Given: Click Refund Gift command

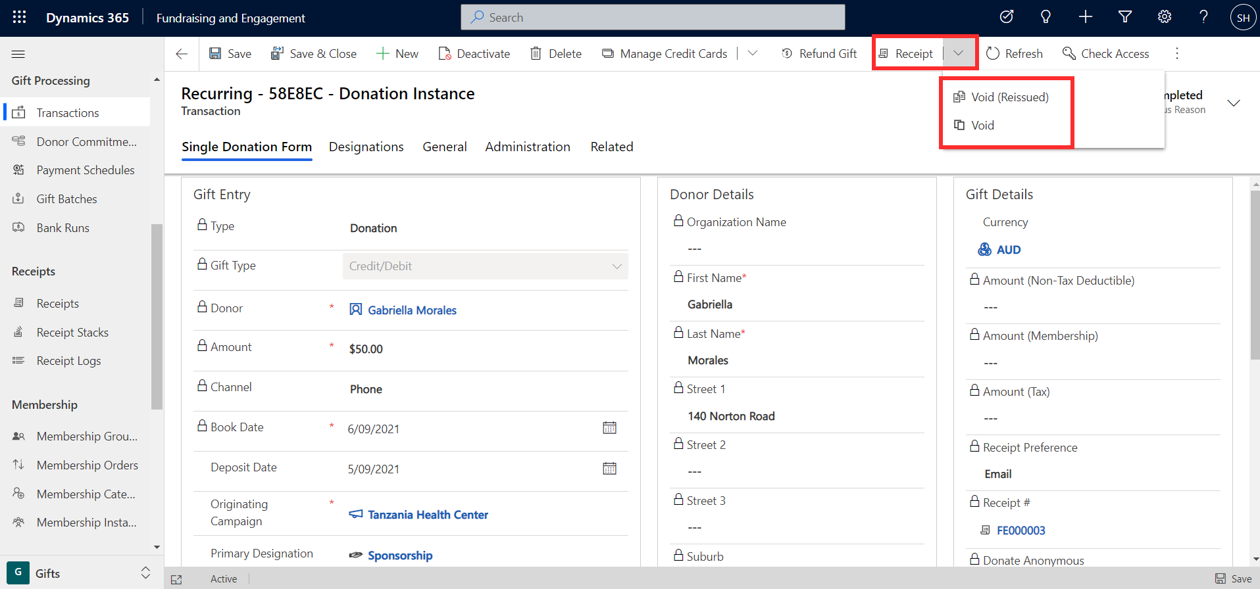Looking at the screenshot, I should [819, 54].
